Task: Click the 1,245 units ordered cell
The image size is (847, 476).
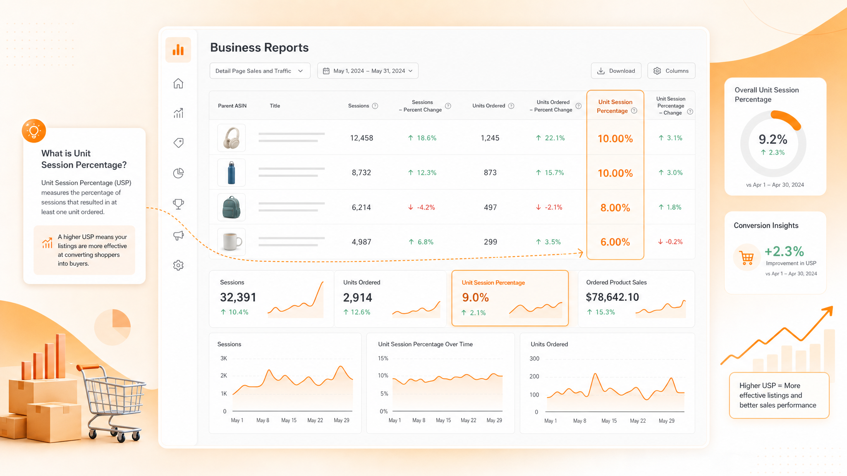Action: click(x=490, y=138)
